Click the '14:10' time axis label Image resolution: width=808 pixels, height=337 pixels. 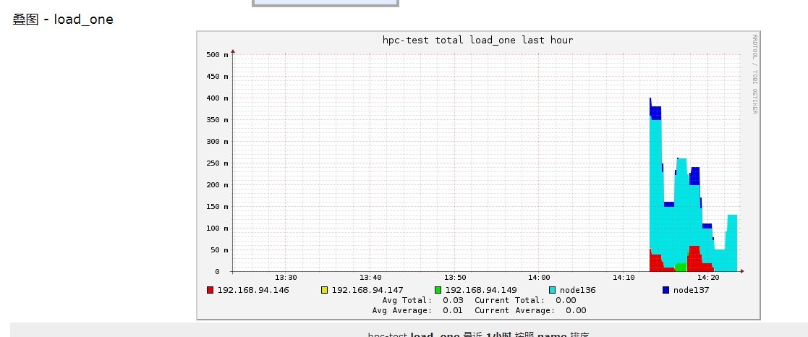pyautogui.click(x=623, y=278)
